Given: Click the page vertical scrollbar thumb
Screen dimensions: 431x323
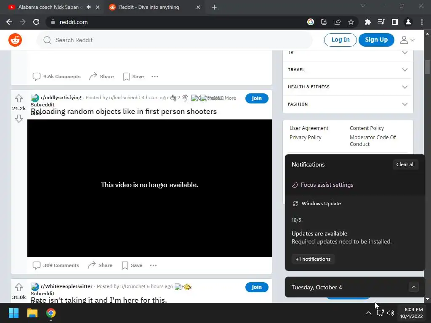Looking at the screenshot, I should (427, 67).
